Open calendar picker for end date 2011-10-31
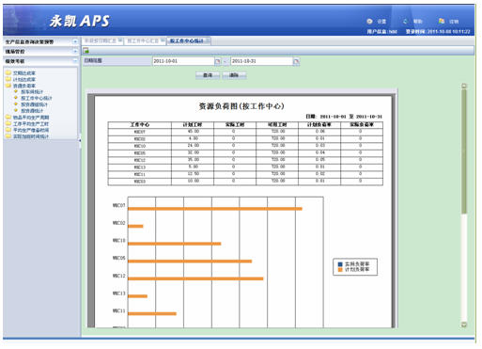This screenshot has width=482, height=349. [296, 61]
